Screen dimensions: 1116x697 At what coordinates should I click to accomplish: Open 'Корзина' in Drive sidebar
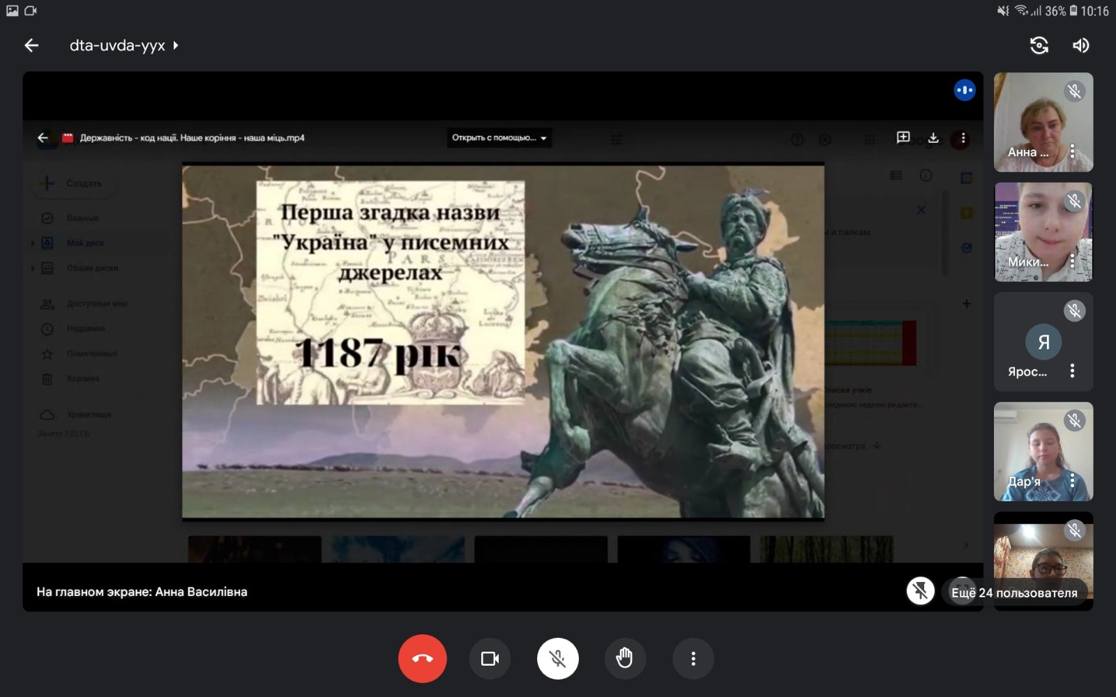pos(83,378)
